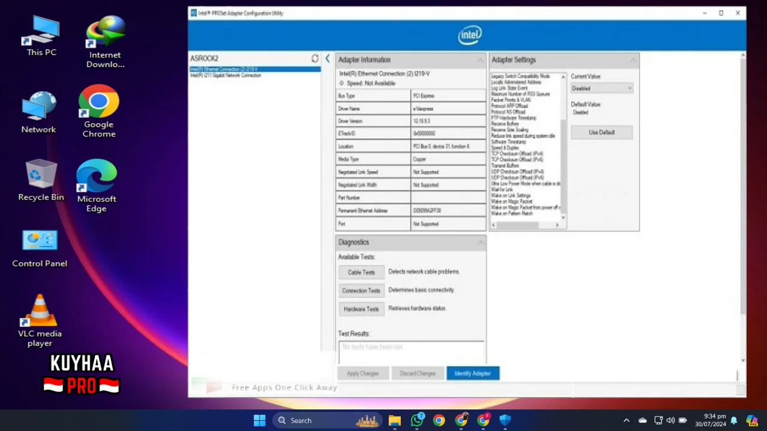Open the volume tray icon

point(670,420)
